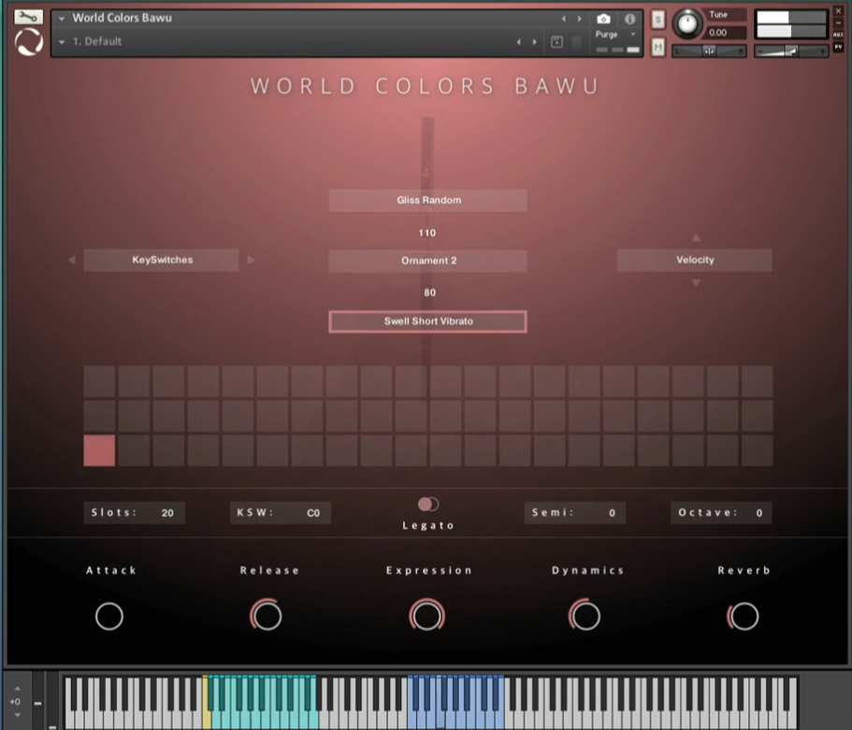Click the Velocity mode button

[694, 260]
